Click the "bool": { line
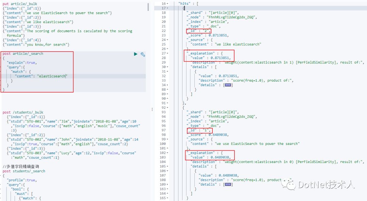Screen dimensions: 367x201 (x=20, y=189)
